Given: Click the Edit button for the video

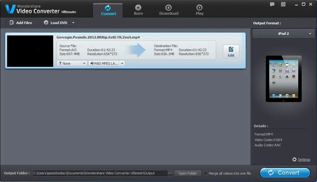Looking at the screenshot, I should point(231,51).
